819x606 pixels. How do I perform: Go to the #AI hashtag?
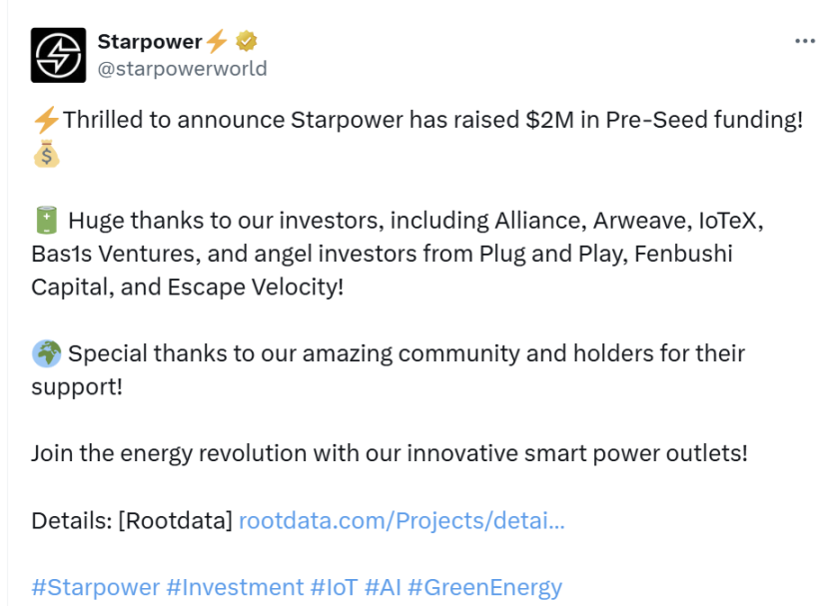click(383, 587)
